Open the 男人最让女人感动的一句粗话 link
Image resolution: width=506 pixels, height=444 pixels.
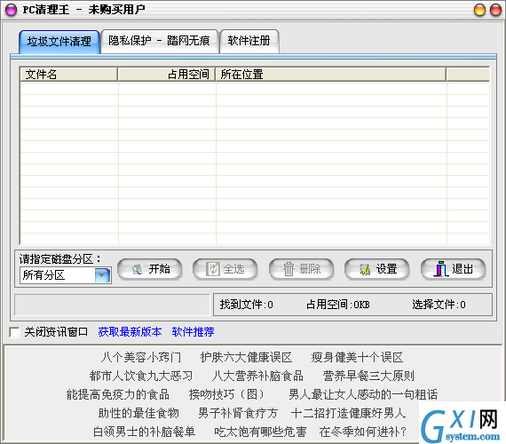363,394
